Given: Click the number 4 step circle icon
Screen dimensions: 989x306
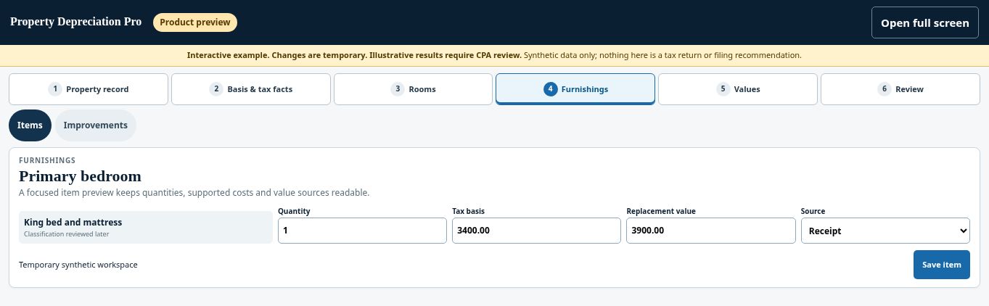Looking at the screenshot, I should coord(551,89).
